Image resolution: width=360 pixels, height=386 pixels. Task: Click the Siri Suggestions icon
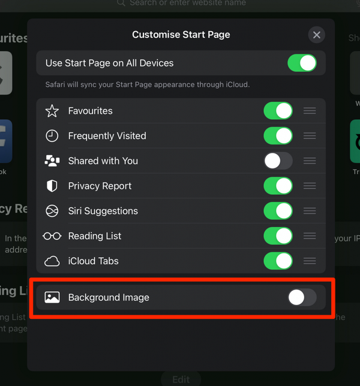tap(52, 211)
